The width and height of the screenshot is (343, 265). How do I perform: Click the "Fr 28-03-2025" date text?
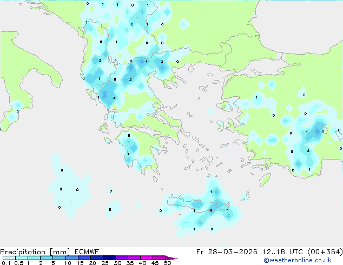tap(227, 252)
